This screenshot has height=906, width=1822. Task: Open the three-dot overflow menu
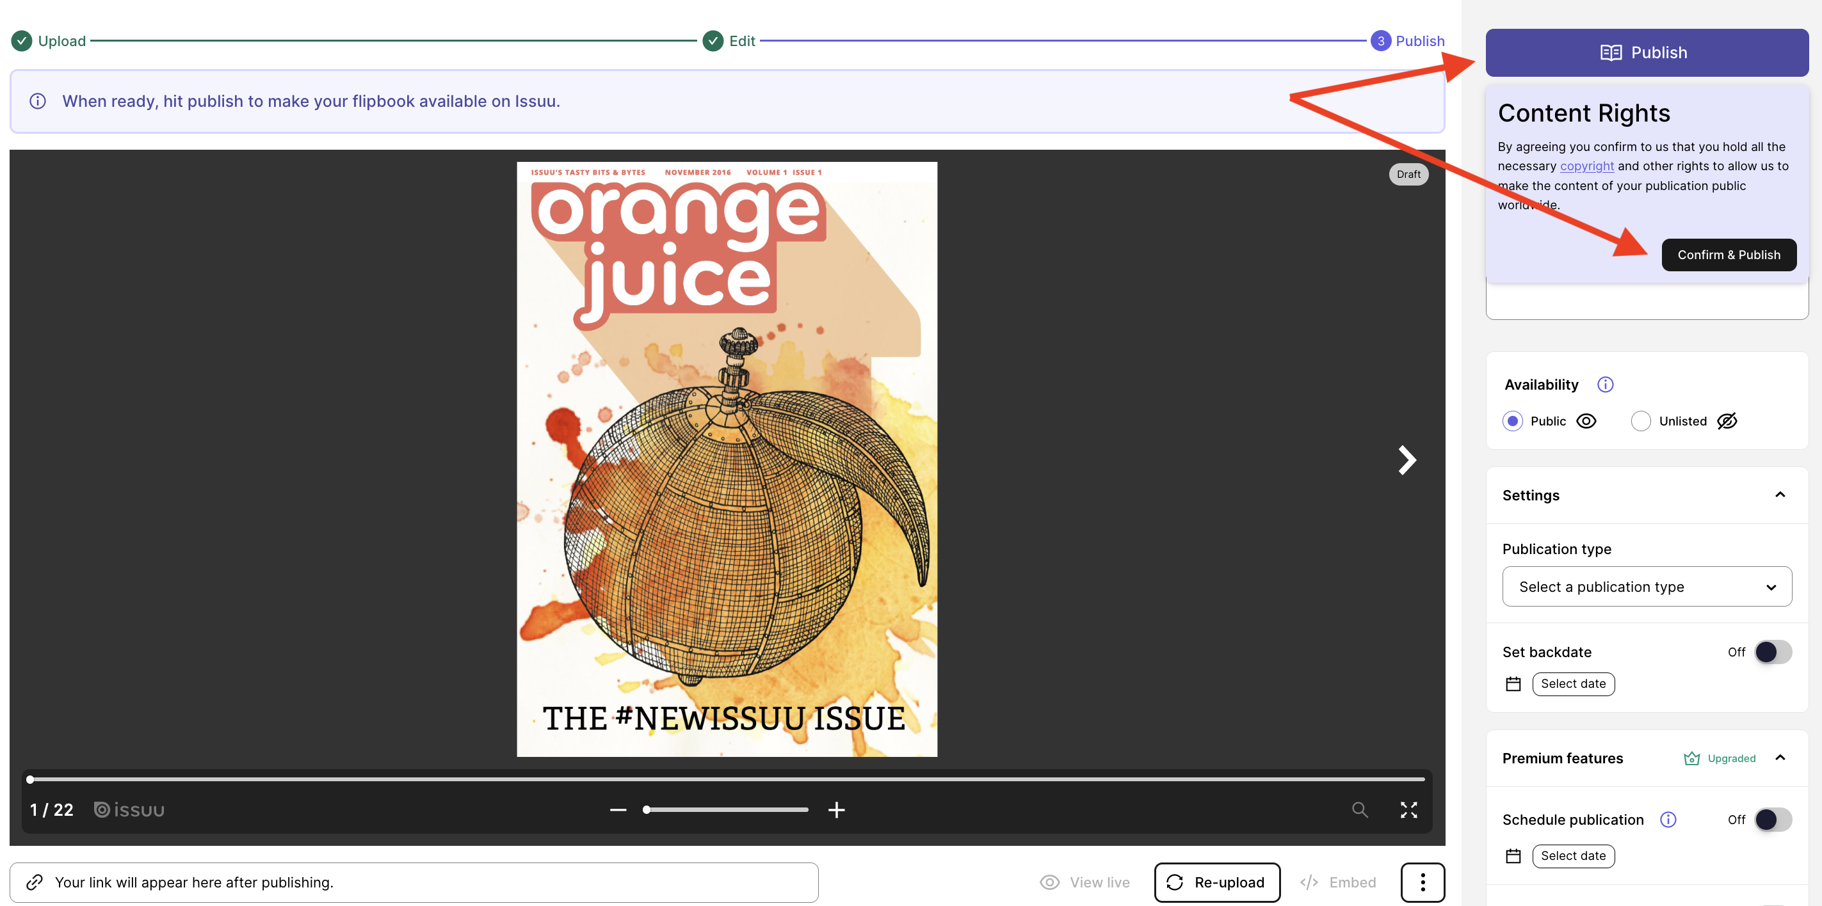click(1422, 882)
